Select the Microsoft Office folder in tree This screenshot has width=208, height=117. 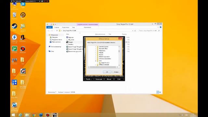(x=103, y=49)
